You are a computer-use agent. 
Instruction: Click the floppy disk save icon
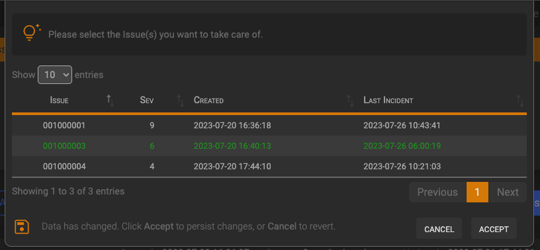22,228
